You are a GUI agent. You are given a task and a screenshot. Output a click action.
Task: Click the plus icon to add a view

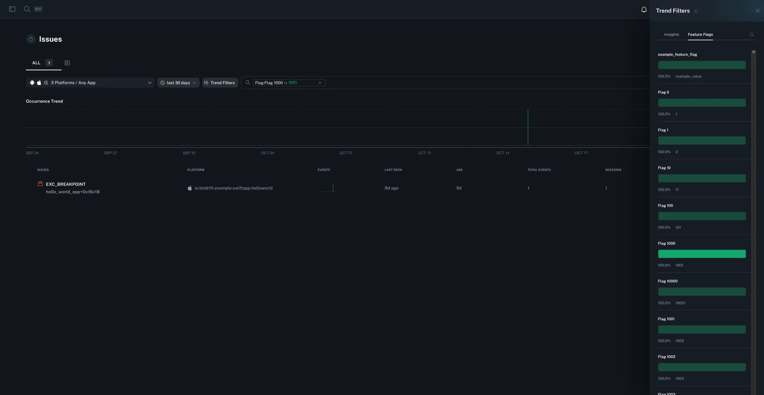[67, 63]
